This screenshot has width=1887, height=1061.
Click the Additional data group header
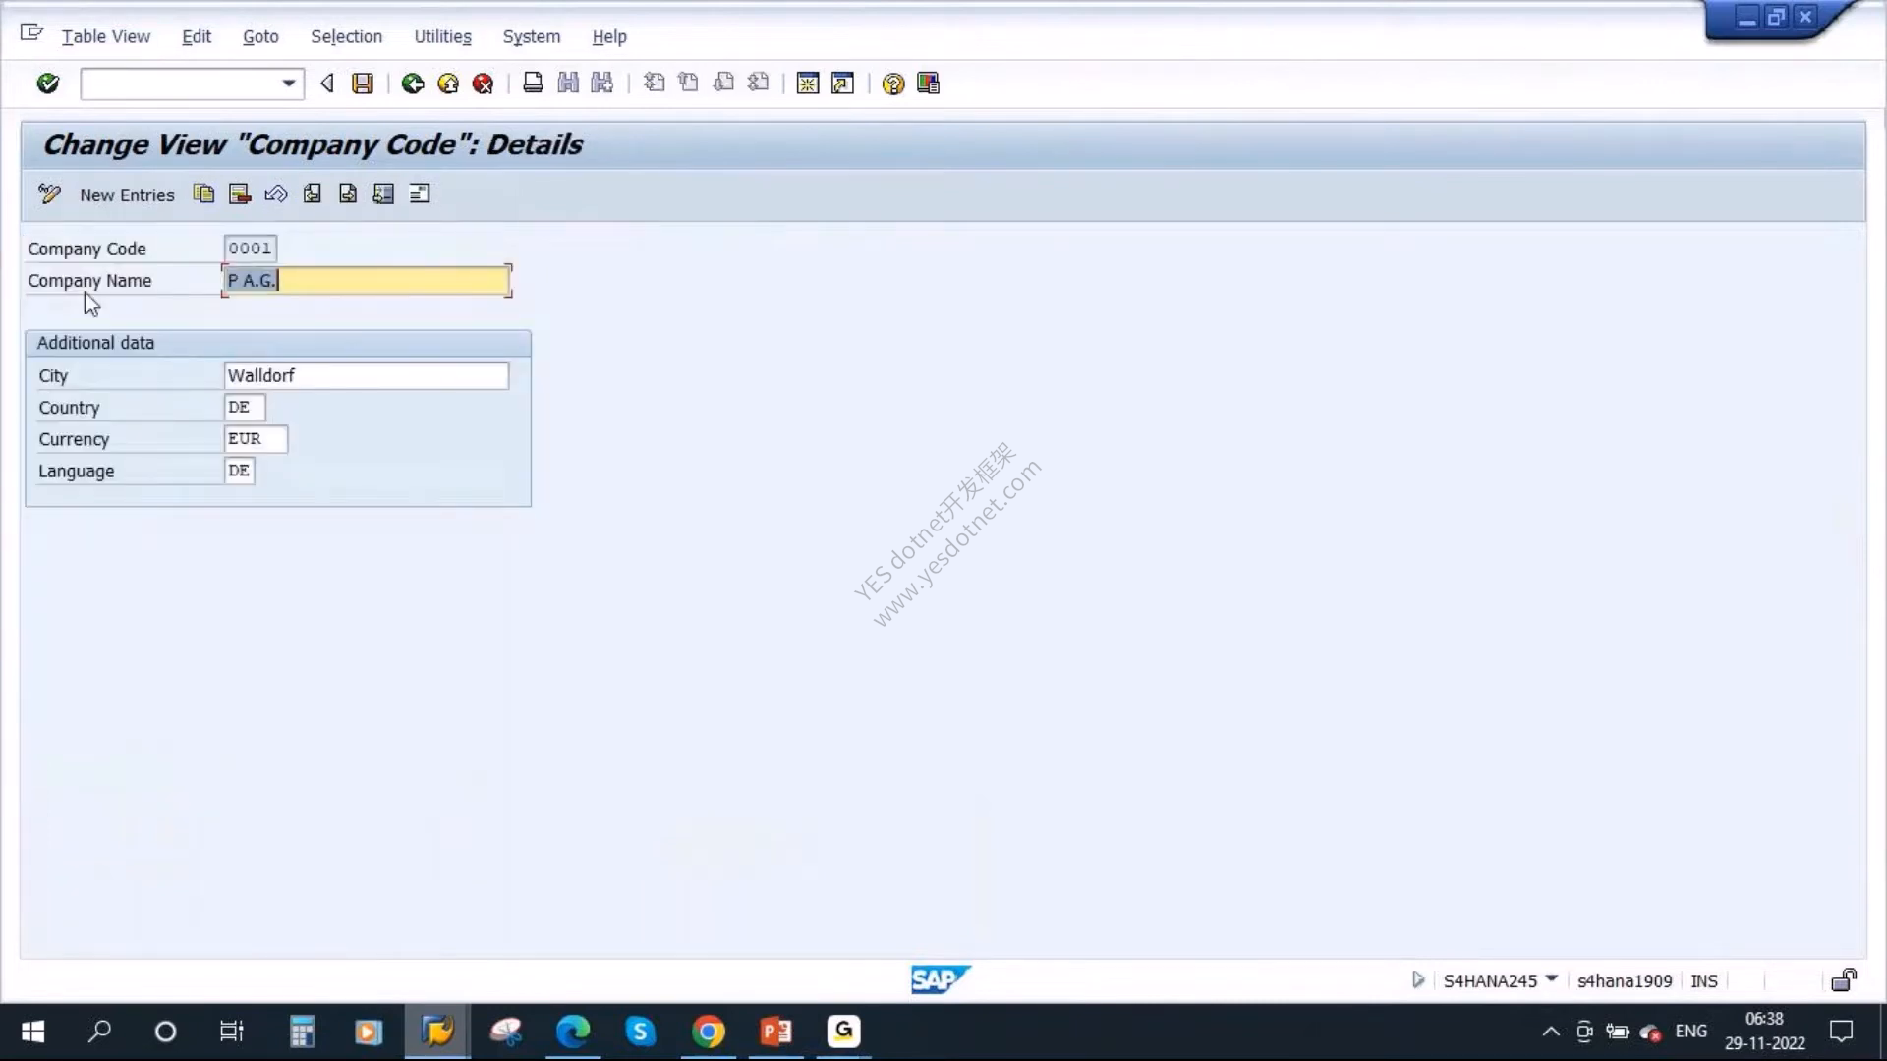coord(278,343)
